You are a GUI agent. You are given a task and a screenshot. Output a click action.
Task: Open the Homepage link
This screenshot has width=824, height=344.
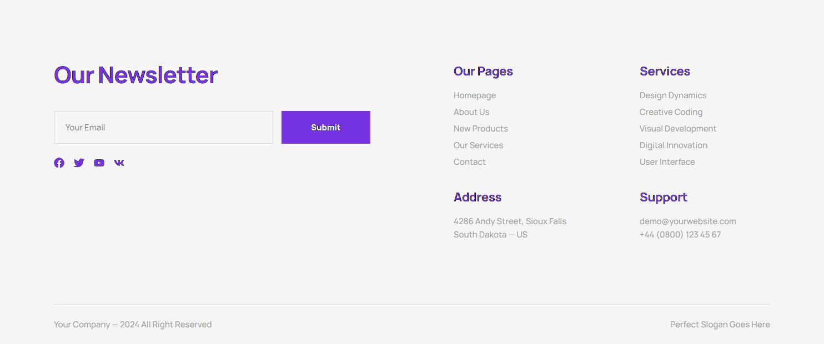pyautogui.click(x=475, y=95)
